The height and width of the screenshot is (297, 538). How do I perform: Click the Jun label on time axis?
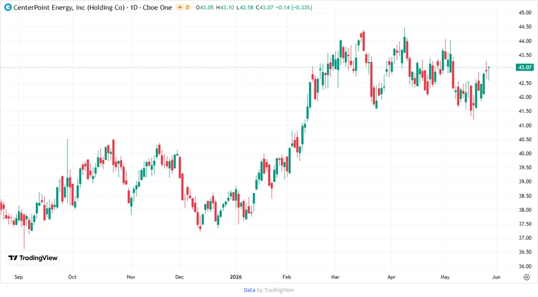coord(496,277)
